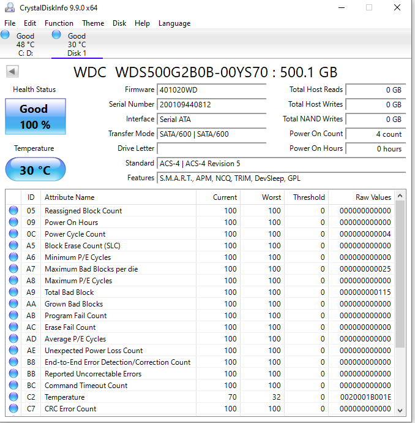Click the scrollbar up arrow in attribute list

tap(400, 196)
